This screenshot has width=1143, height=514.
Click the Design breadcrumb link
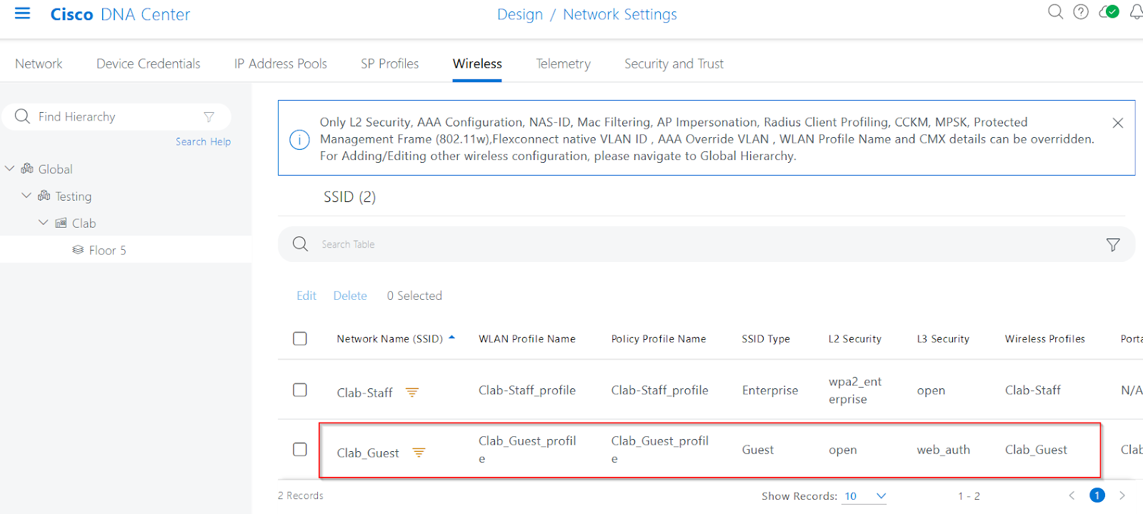pos(520,14)
